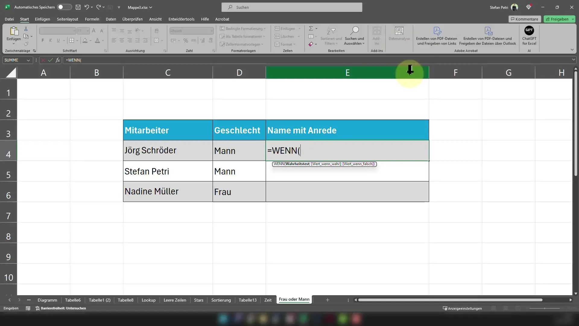Select the Entwicklertools ribbon tab
The image size is (579, 326).
click(x=181, y=19)
